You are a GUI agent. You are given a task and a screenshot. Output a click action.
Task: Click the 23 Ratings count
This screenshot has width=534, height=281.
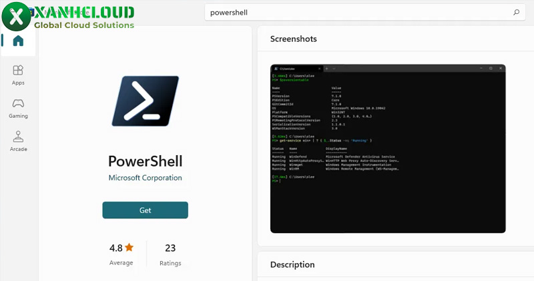(170, 254)
